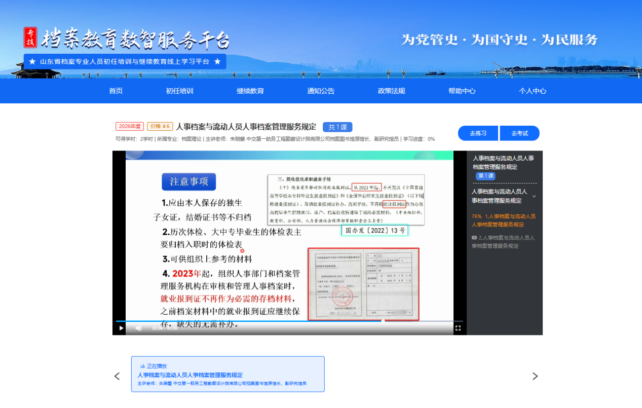
Task: Click the course info line with 学习进度
Action: coord(275,139)
